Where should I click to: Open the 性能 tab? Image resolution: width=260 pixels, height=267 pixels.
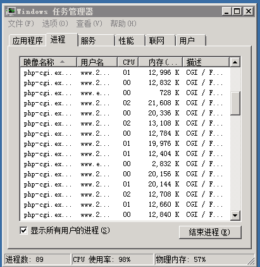(x=130, y=41)
